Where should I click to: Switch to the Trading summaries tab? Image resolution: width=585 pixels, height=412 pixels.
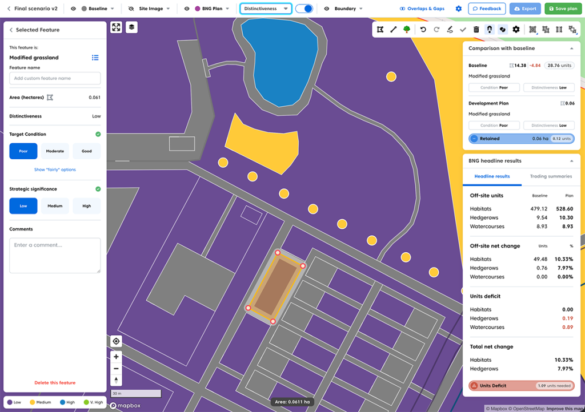pos(550,176)
